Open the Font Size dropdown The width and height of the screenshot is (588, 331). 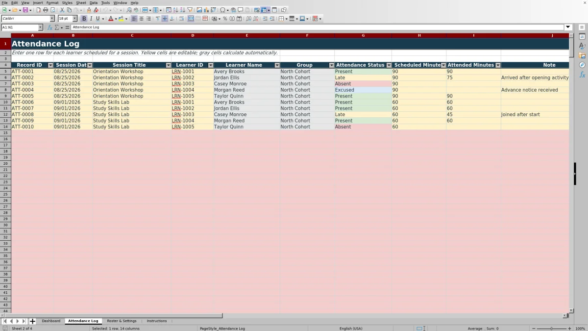(x=75, y=19)
